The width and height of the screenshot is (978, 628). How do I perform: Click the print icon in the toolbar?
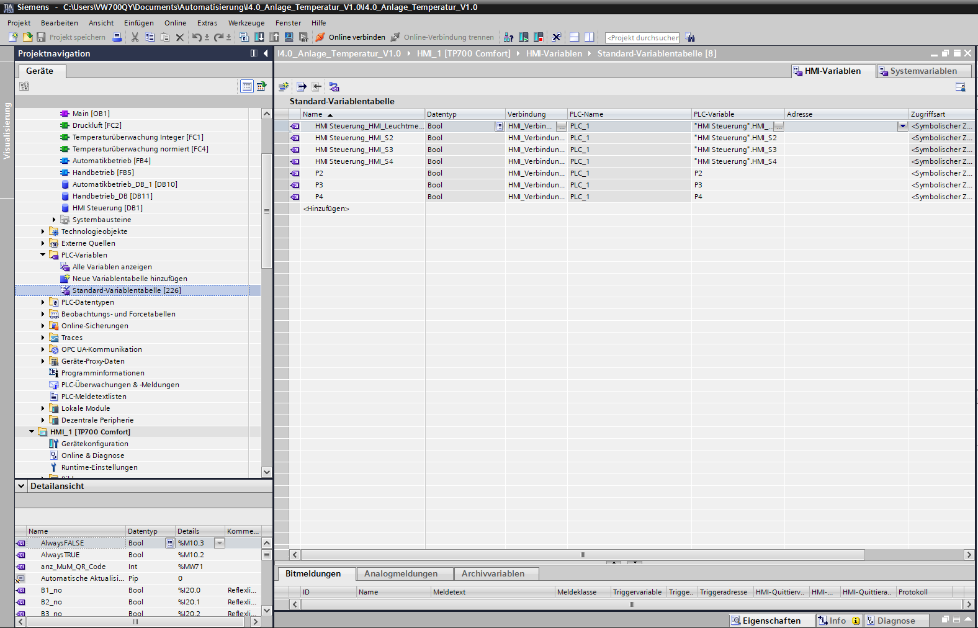coord(117,37)
